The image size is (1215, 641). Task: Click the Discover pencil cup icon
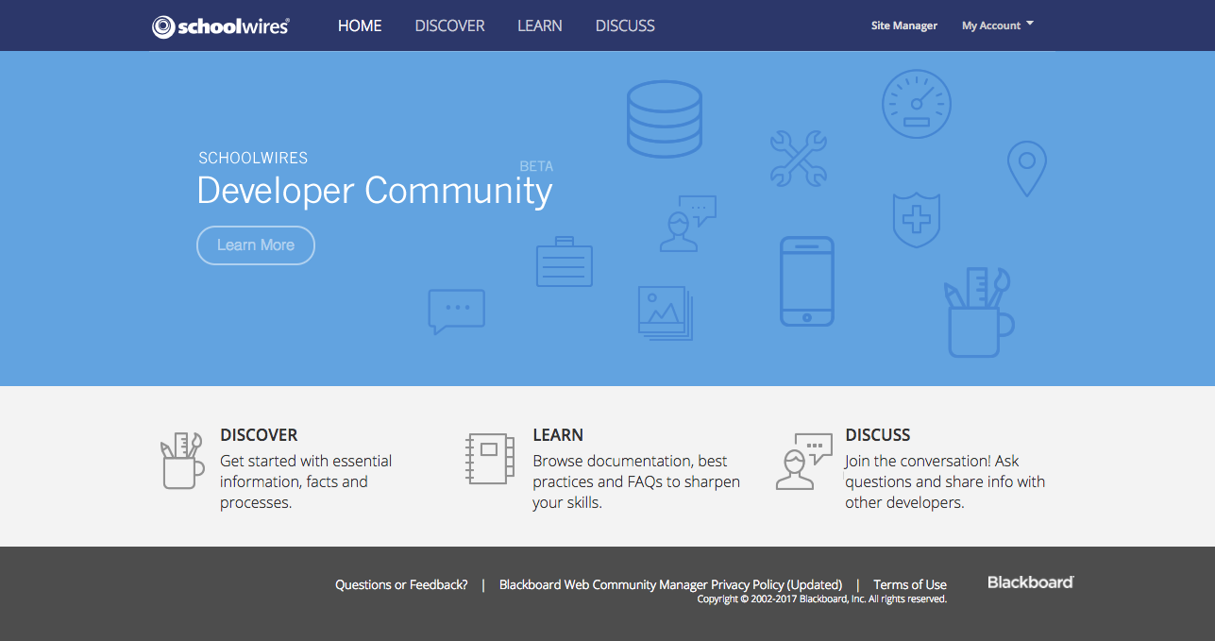point(181,460)
